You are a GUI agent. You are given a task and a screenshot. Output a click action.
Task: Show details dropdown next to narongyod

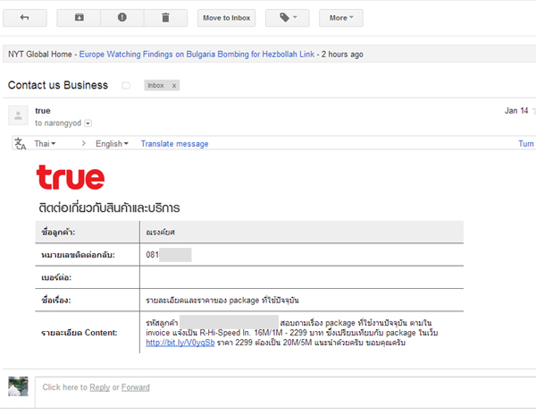[88, 123]
